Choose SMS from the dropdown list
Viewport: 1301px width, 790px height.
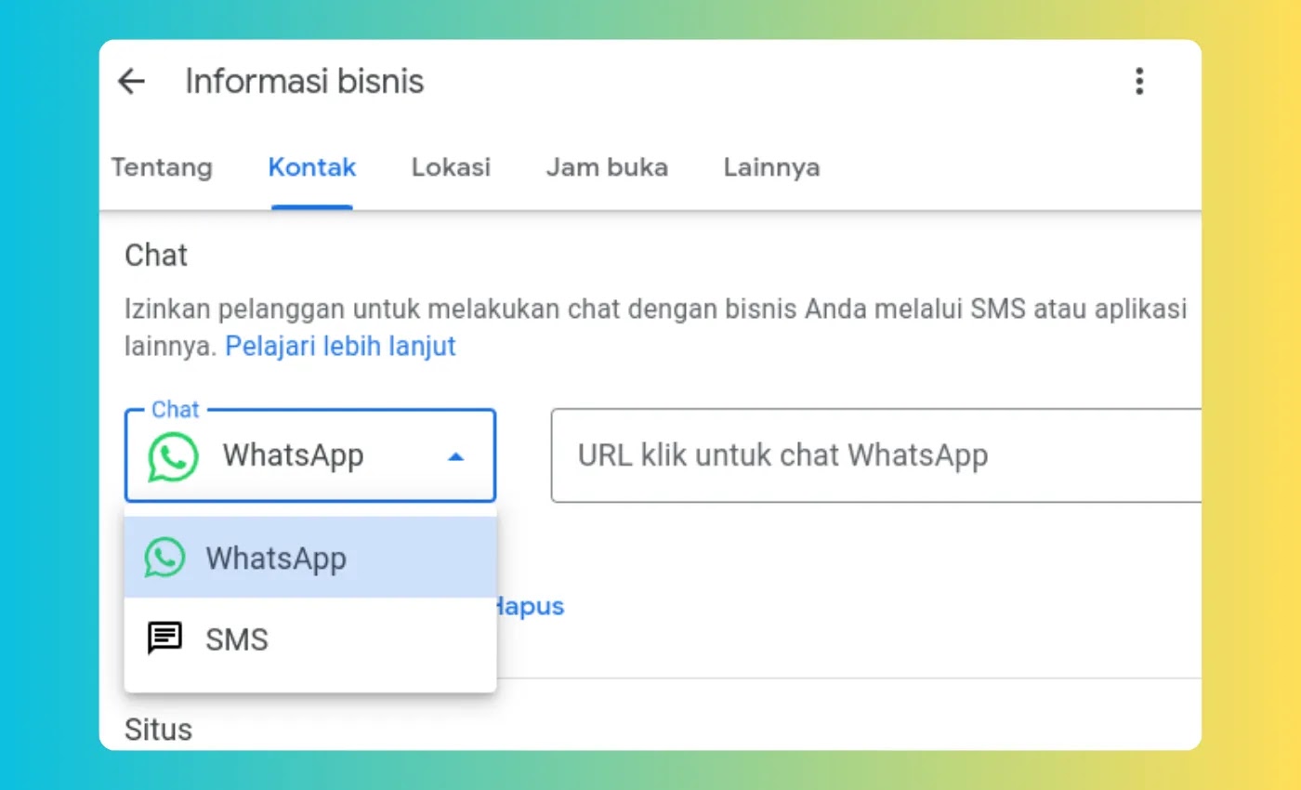point(310,639)
